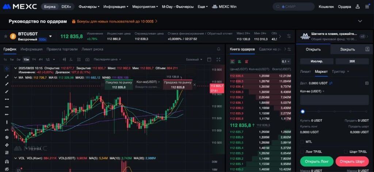Collapse the MA indicator legend
Image resolution: width=374 pixels, height=172 pixels.
point(16,78)
